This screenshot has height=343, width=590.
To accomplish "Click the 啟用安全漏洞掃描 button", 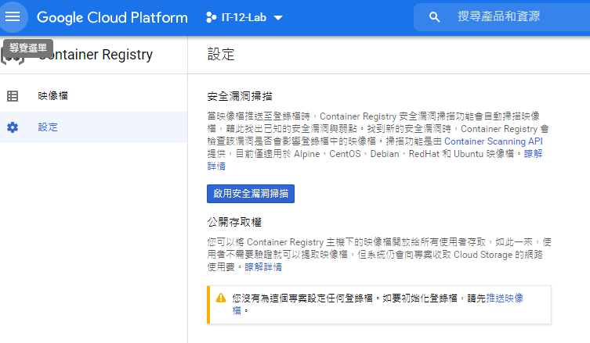I will pos(251,194).
